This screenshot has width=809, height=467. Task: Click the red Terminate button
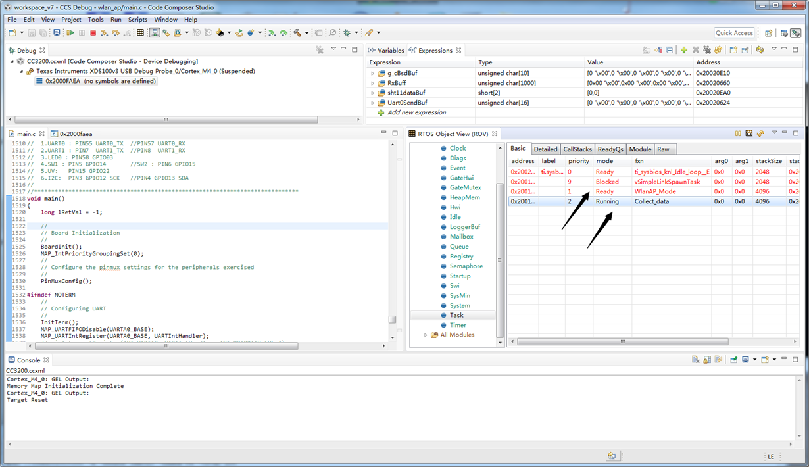click(93, 33)
